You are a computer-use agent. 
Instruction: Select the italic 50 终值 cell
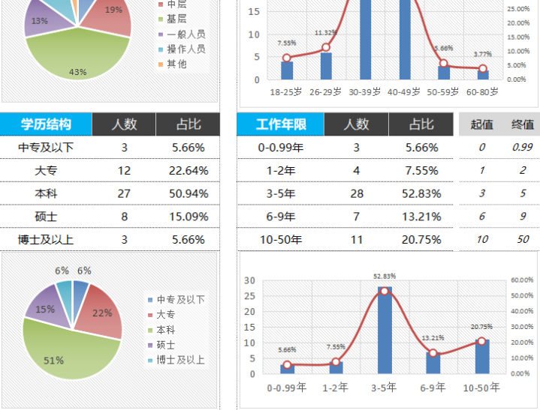coord(523,239)
